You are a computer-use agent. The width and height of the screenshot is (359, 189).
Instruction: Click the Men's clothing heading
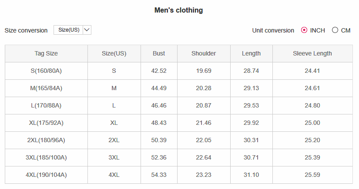point(178,10)
